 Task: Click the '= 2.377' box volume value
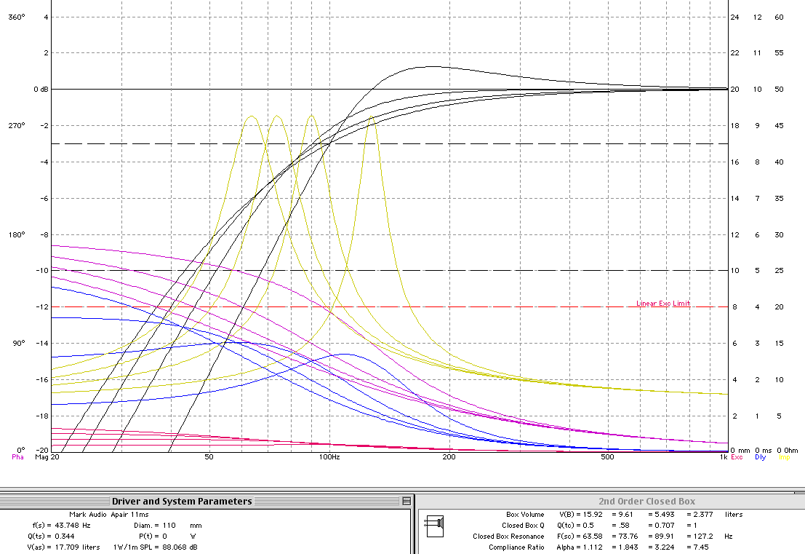coord(700,515)
